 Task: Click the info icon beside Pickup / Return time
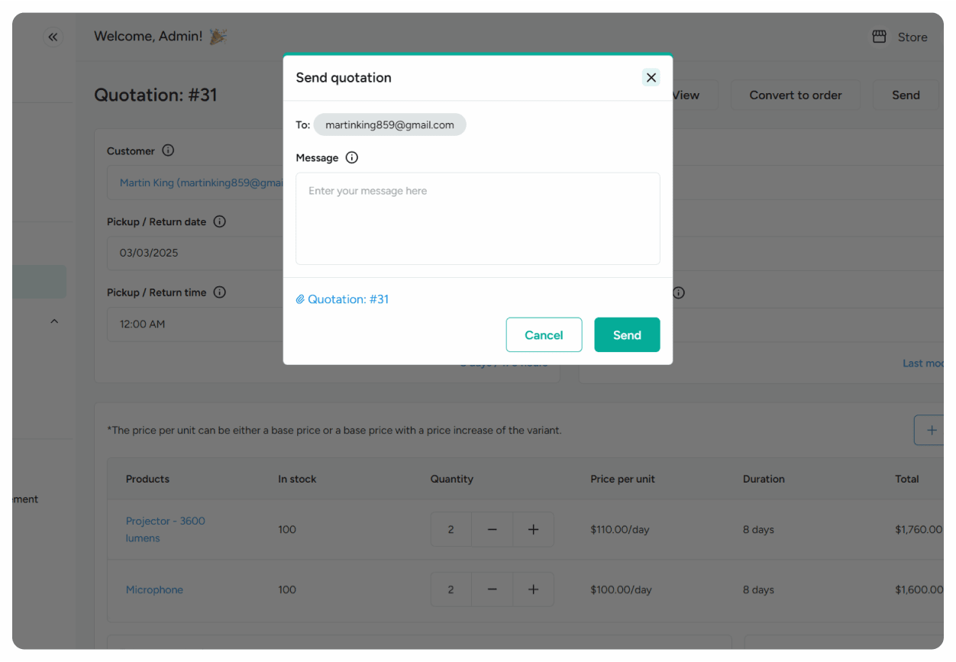[x=219, y=292]
